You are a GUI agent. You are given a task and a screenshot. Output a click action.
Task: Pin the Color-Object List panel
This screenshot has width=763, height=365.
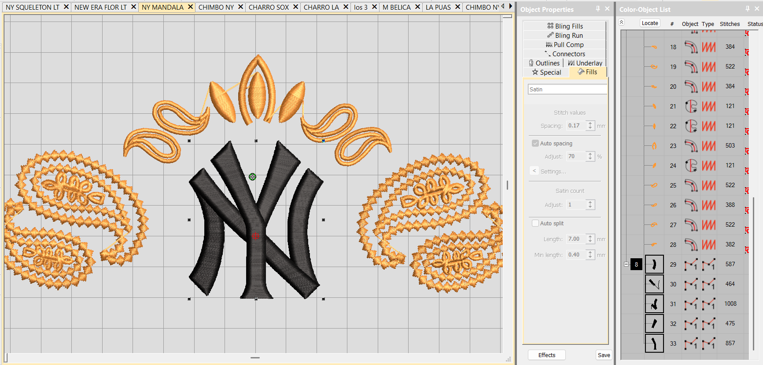point(747,9)
